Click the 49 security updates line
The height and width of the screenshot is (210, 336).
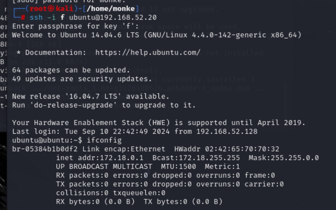click(82, 79)
